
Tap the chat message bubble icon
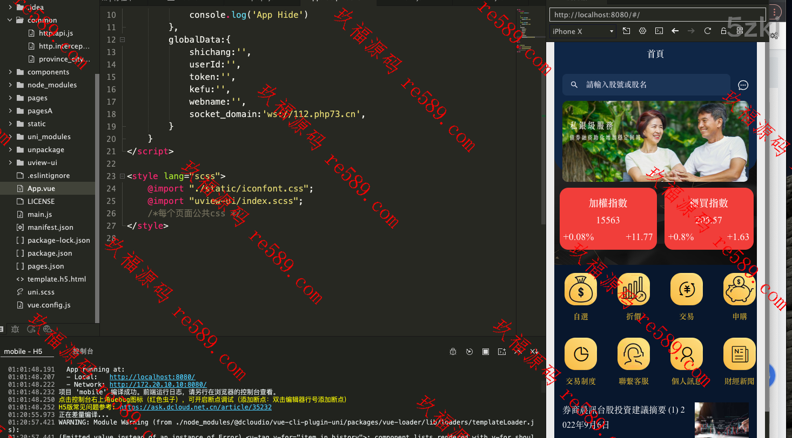743,85
